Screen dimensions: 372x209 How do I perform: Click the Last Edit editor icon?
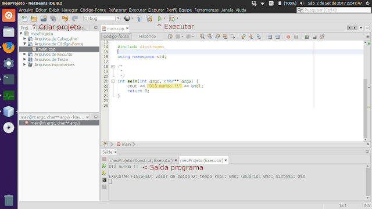click(170, 37)
